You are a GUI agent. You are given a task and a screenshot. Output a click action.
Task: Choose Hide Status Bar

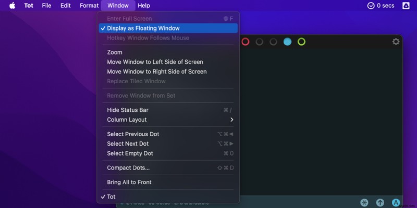168,110
